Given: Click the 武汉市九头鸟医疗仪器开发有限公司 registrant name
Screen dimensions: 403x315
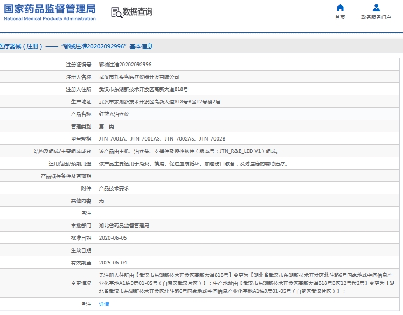Looking at the screenshot, I should coord(139,77).
